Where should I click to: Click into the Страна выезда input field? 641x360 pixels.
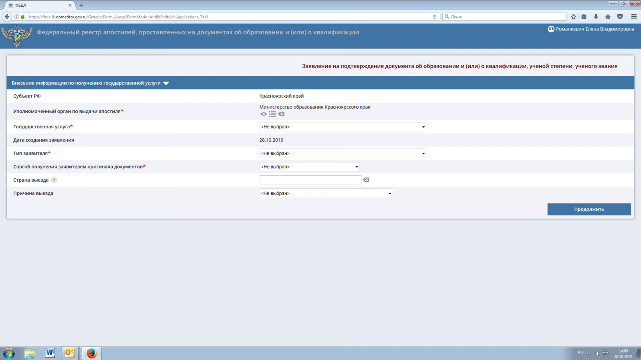(x=310, y=180)
